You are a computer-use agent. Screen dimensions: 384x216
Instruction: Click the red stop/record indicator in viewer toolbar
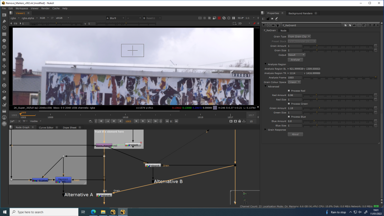pos(219,18)
